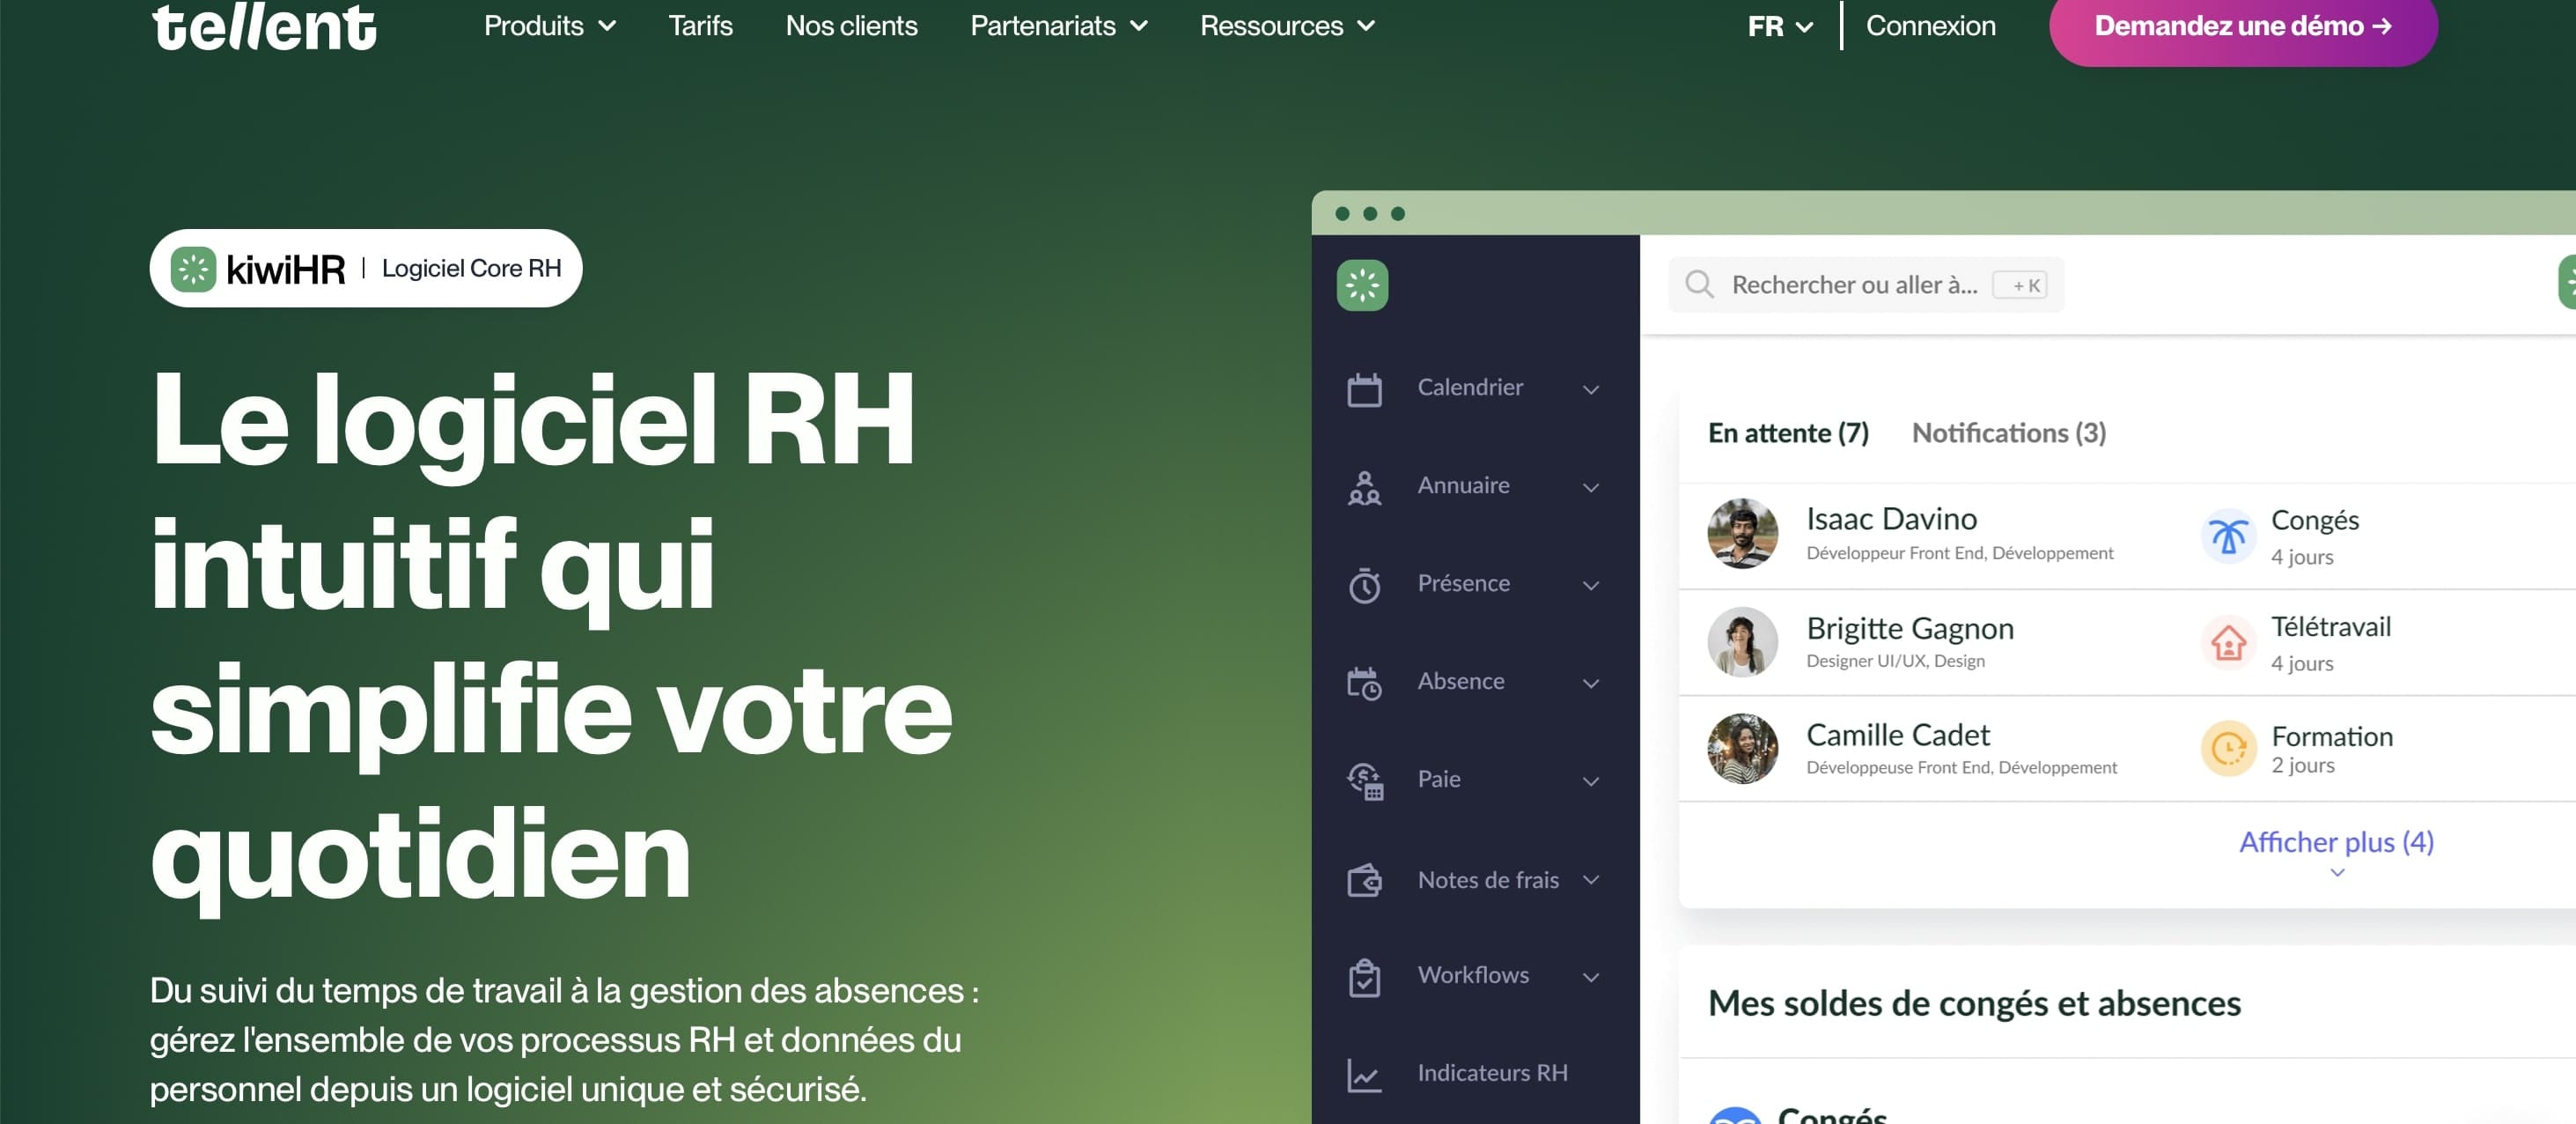
Task: Click the Calendrier calendar icon
Action: pyautogui.click(x=1364, y=388)
